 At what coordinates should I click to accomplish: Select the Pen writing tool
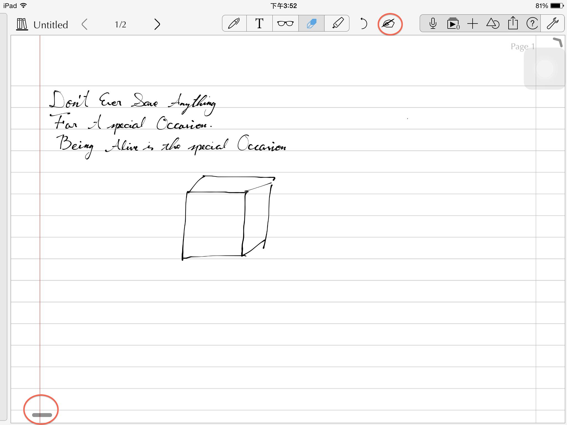(x=234, y=24)
